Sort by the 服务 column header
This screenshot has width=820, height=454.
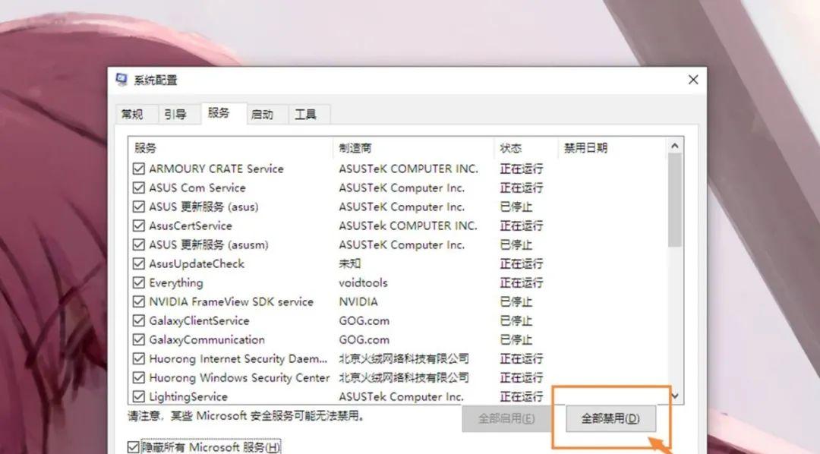click(x=231, y=148)
